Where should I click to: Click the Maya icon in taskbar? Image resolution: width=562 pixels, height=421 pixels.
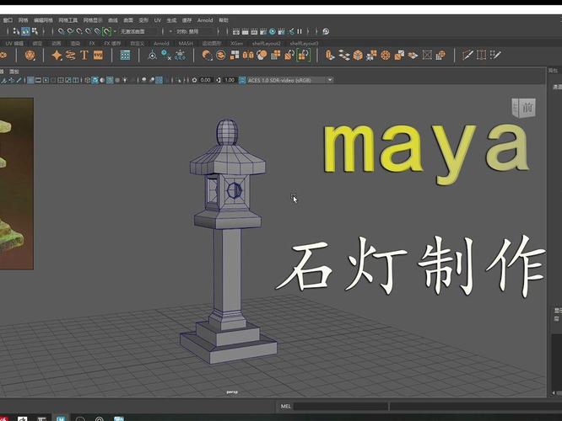click(x=61, y=418)
